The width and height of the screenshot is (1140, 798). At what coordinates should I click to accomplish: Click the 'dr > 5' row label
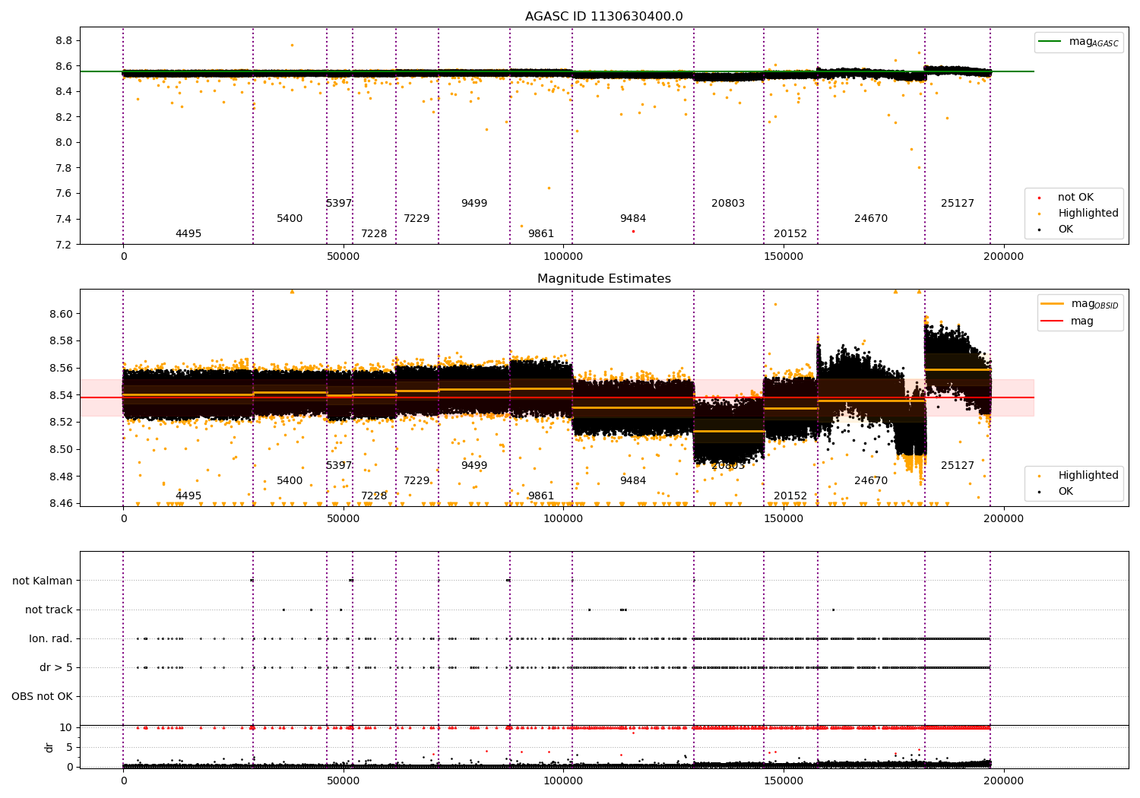[56, 668]
